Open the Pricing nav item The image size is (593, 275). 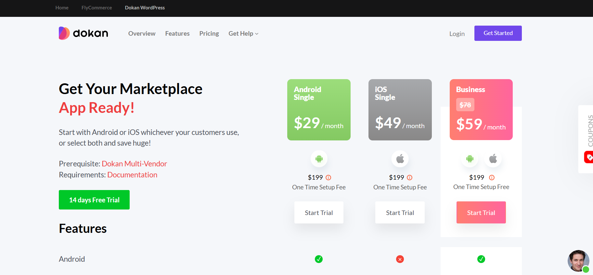click(209, 34)
